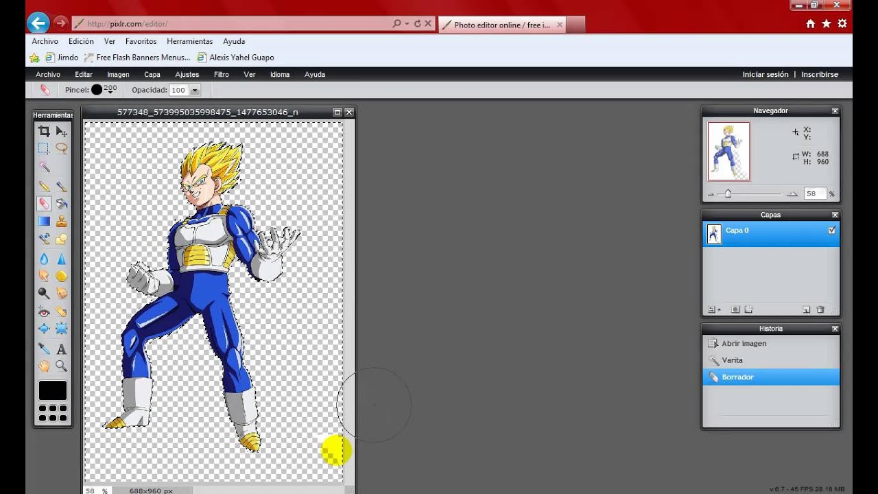This screenshot has width=878, height=494.
Task: Toggle the layer settings icon in Capas
Action: pyautogui.click(x=711, y=309)
